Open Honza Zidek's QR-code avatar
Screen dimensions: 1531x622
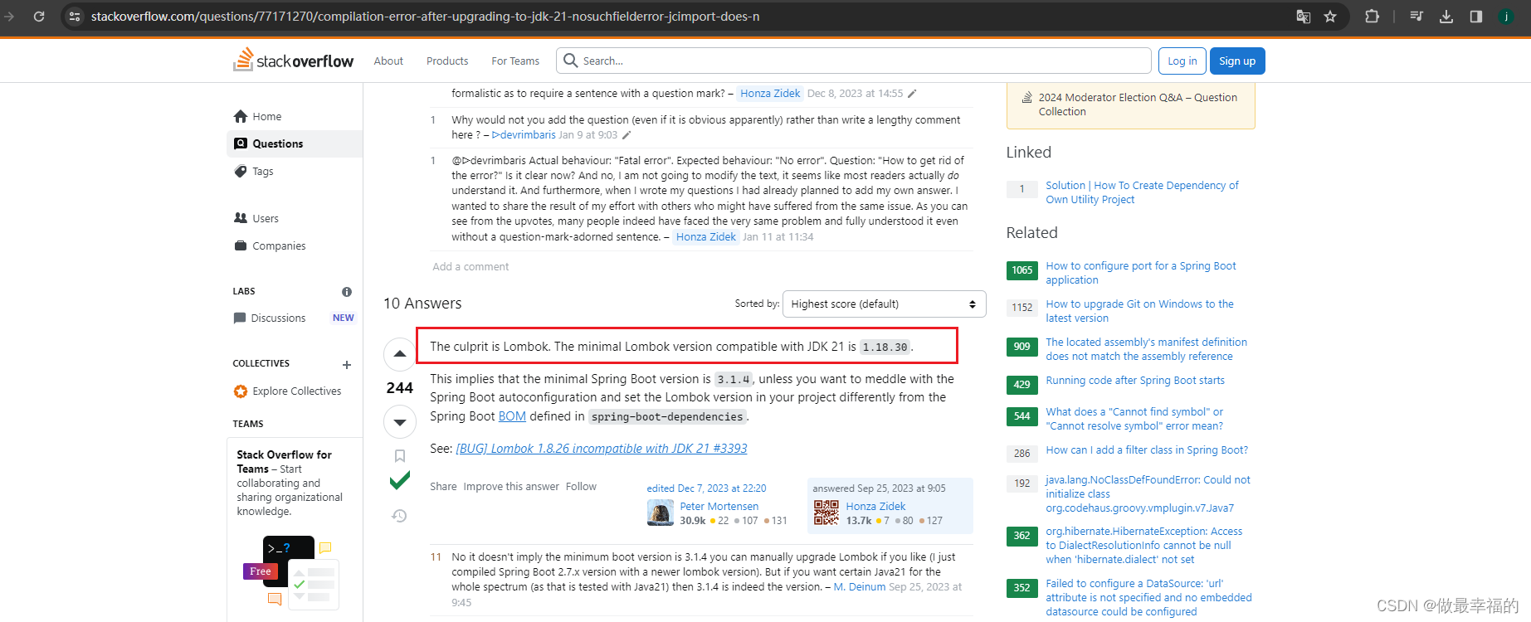[826, 513]
